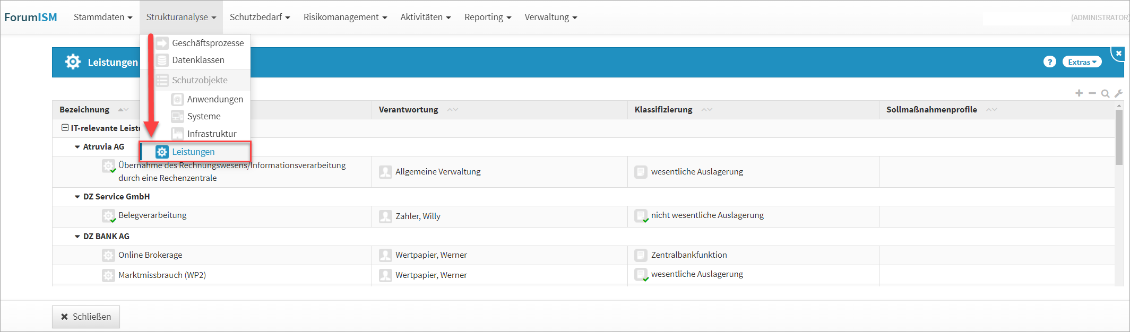Click the magnifier search icon above table
This screenshot has width=1130, height=332.
point(1105,93)
